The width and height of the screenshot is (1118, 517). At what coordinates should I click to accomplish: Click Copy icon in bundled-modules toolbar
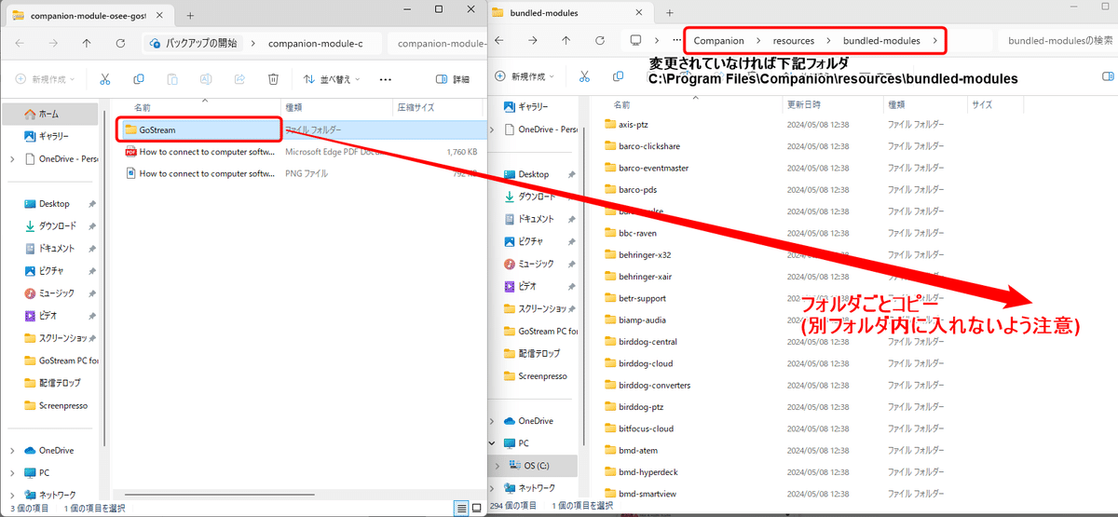[x=619, y=76]
